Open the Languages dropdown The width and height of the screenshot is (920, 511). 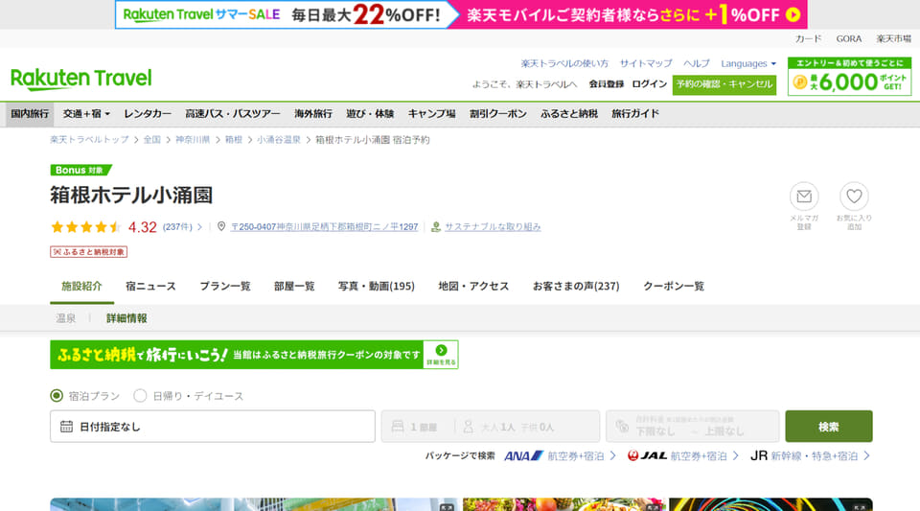click(748, 63)
